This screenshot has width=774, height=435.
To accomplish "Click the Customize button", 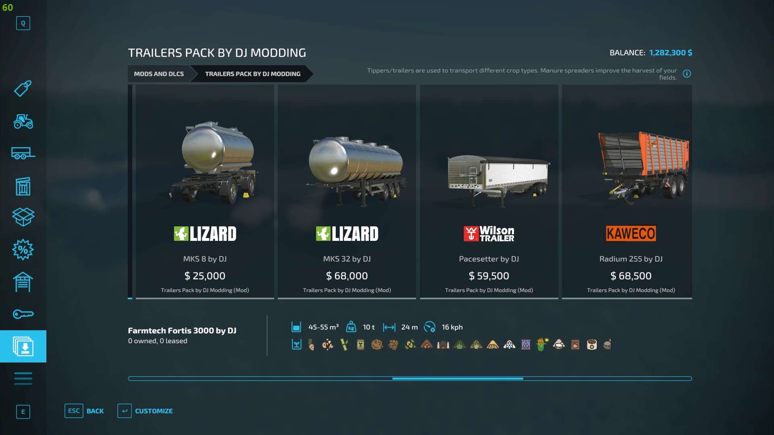I will click(x=145, y=411).
